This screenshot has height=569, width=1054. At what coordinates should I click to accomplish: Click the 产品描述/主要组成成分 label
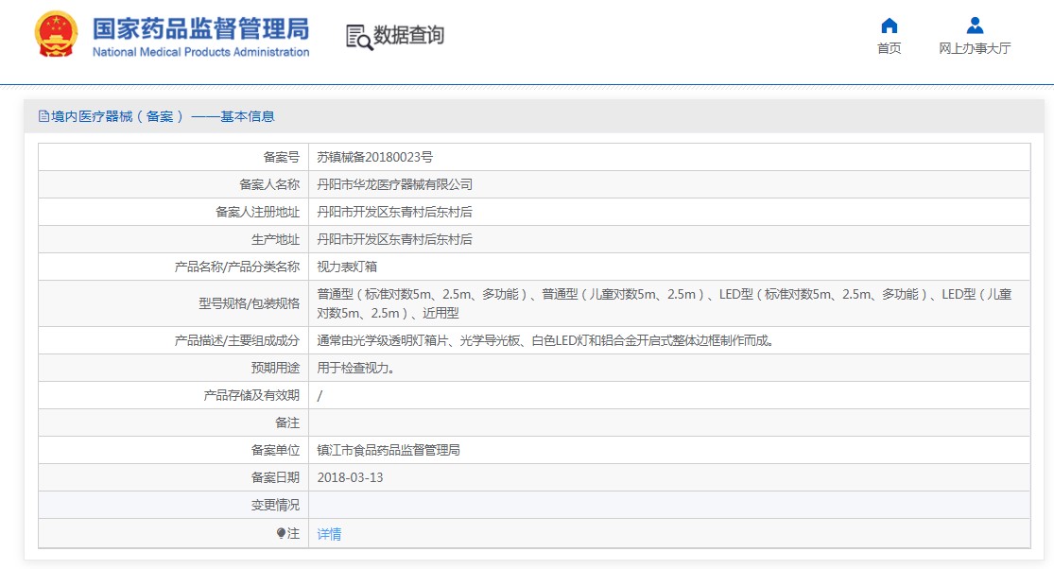(x=236, y=340)
